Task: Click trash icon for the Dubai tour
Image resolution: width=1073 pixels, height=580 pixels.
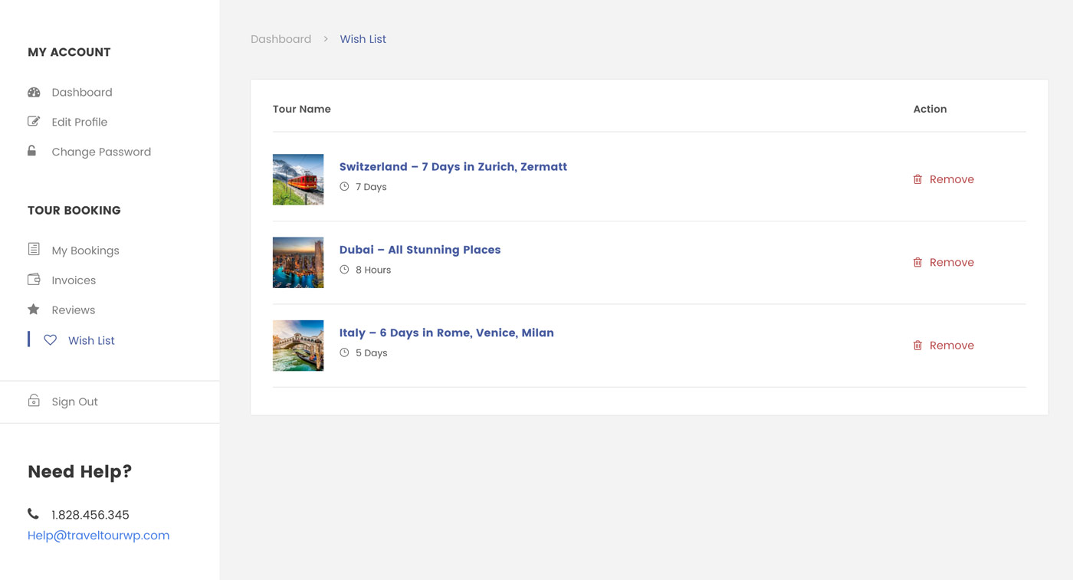Action: tap(917, 262)
